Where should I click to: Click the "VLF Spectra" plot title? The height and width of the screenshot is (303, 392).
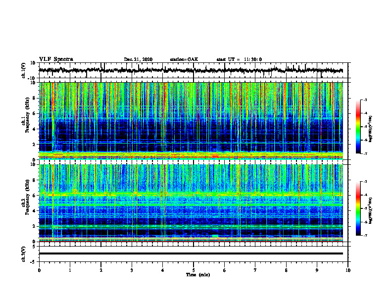56,59
